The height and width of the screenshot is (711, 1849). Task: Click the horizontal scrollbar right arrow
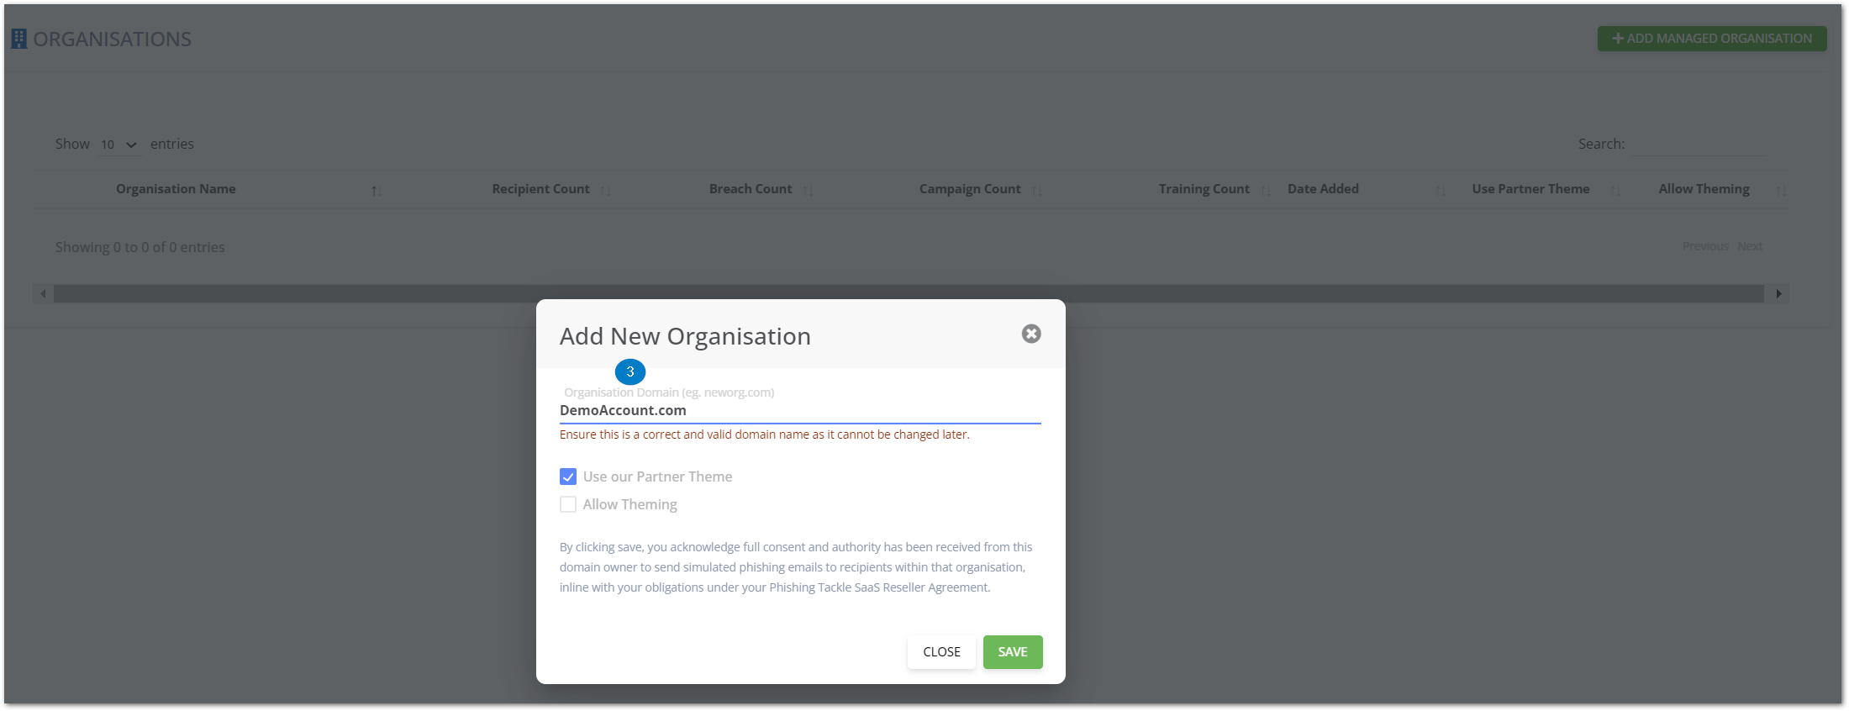(1778, 293)
